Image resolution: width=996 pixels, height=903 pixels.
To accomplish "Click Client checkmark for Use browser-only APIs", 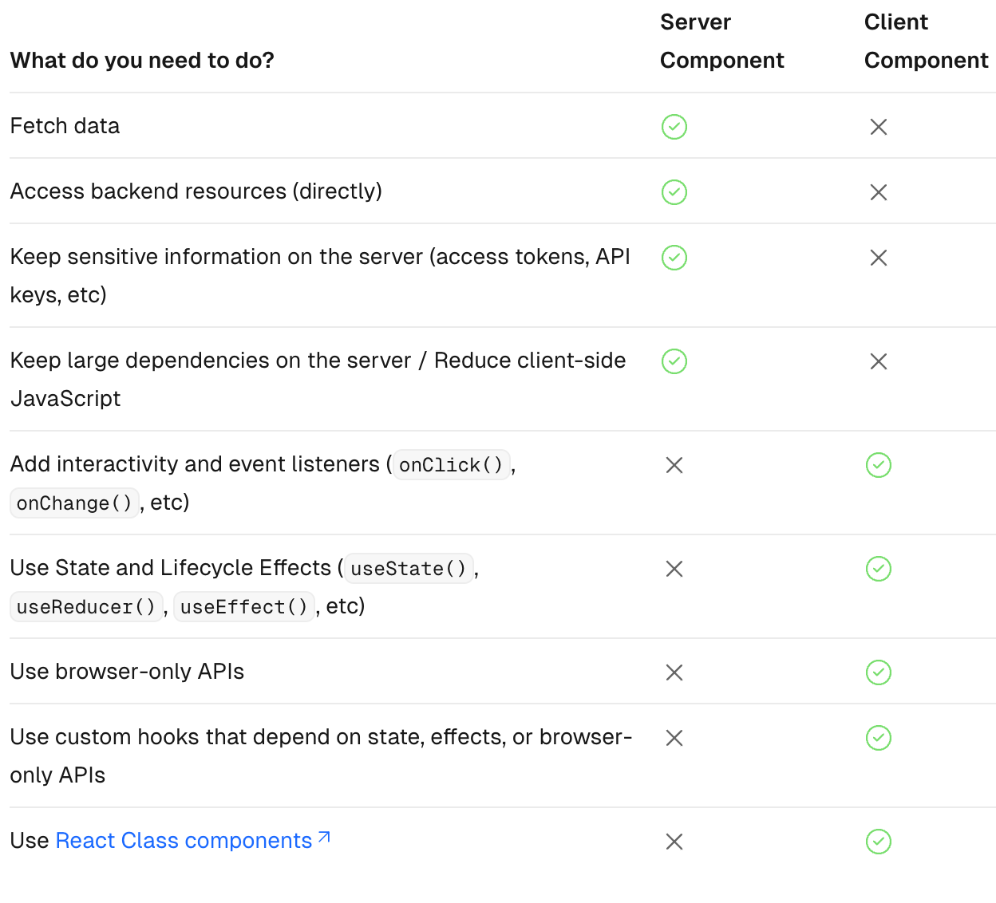I will (x=879, y=672).
